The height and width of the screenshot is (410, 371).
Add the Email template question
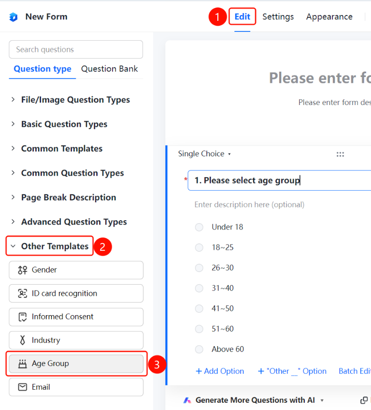click(x=76, y=387)
